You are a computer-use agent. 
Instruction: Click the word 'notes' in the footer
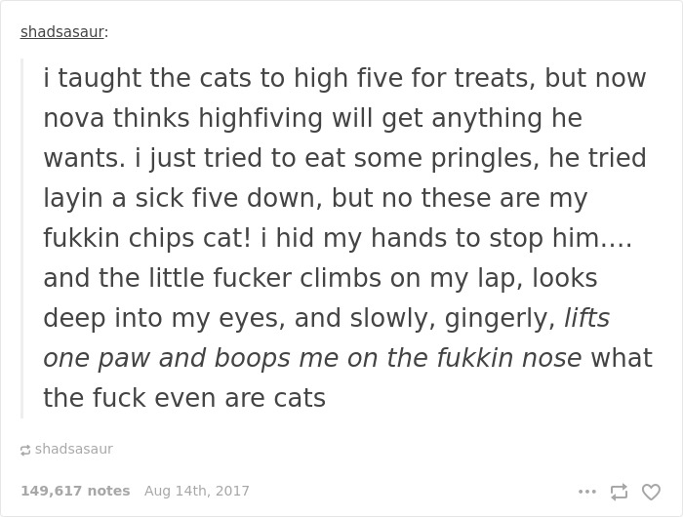[108, 491]
